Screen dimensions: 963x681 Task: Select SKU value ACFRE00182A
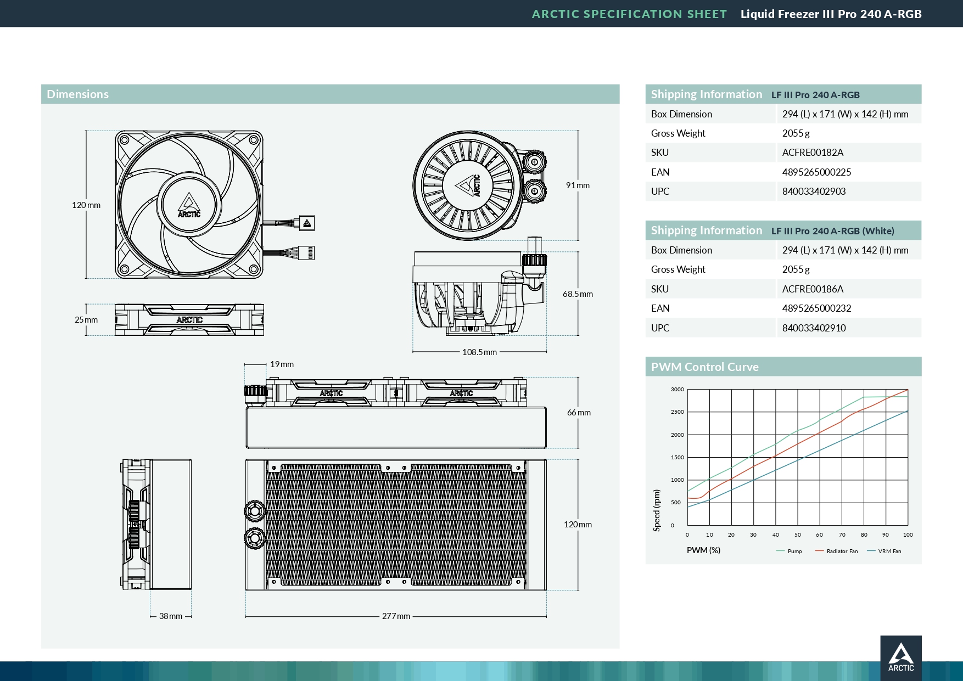813,153
